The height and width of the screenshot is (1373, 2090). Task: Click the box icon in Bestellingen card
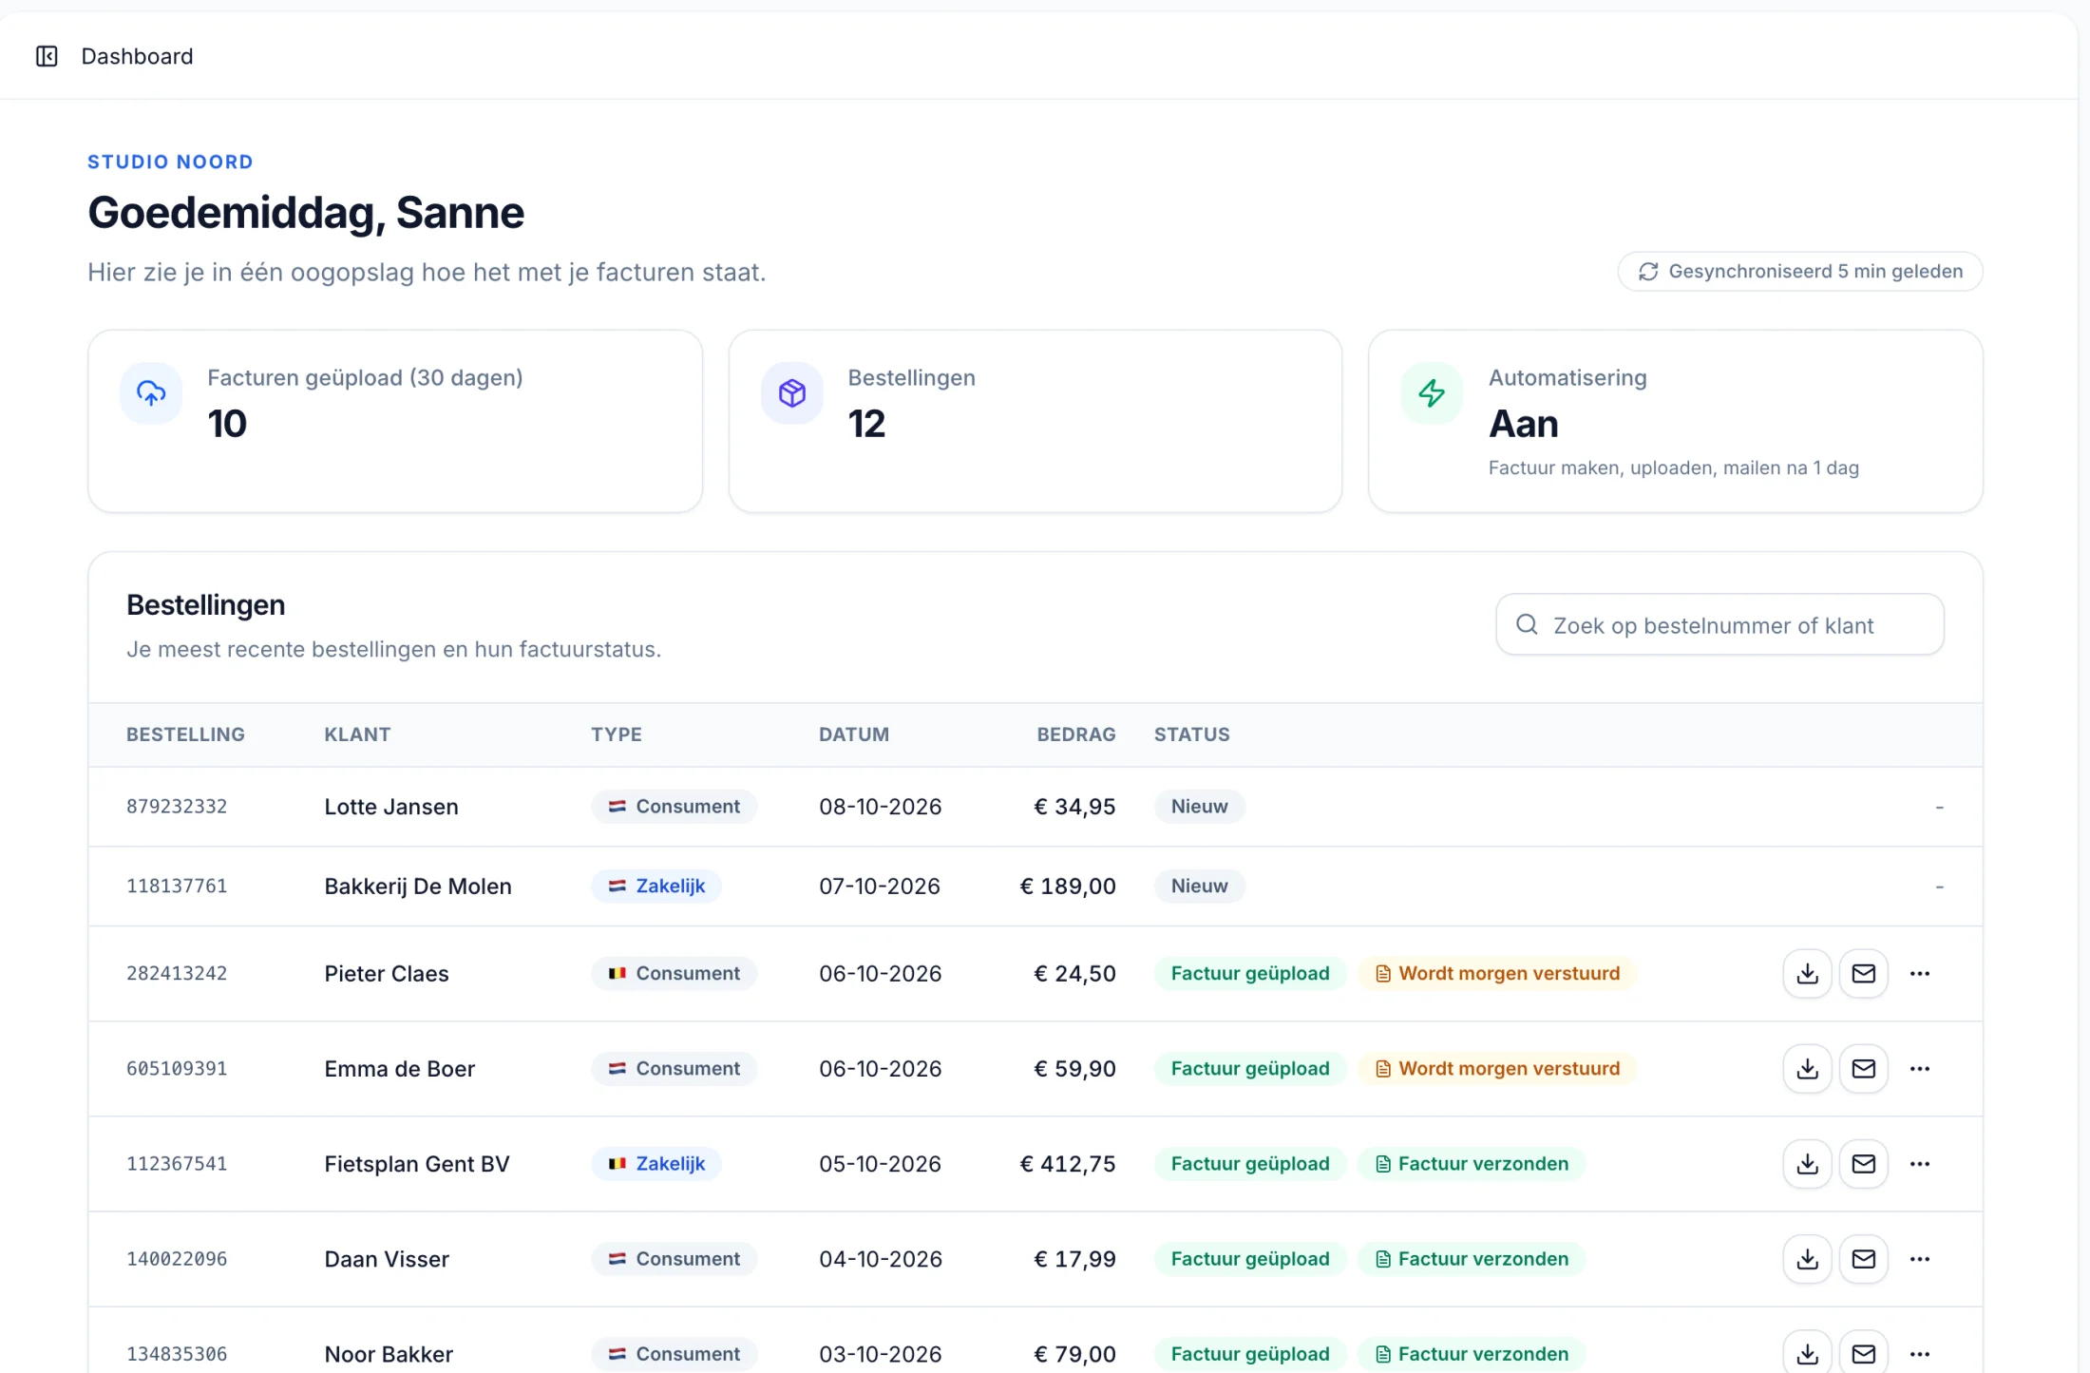[x=791, y=392]
